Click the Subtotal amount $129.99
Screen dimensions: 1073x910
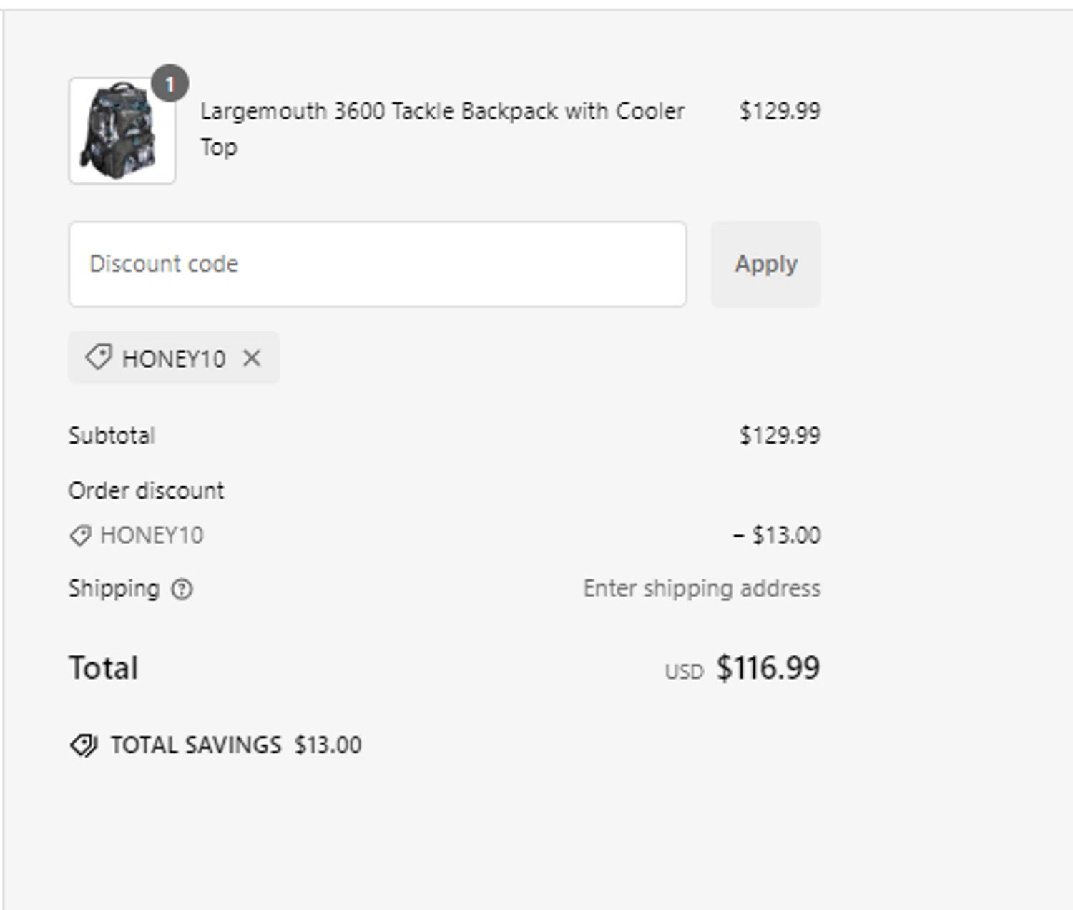(x=779, y=435)
